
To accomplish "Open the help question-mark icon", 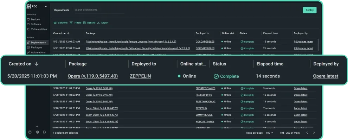I will tap(30, 132).
